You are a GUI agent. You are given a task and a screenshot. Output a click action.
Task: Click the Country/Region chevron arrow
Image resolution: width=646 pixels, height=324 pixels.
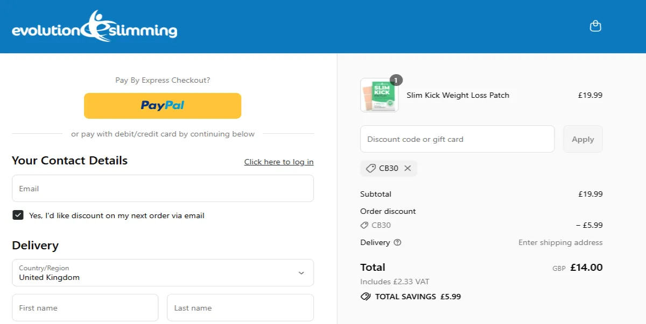[x=301, y=273]
